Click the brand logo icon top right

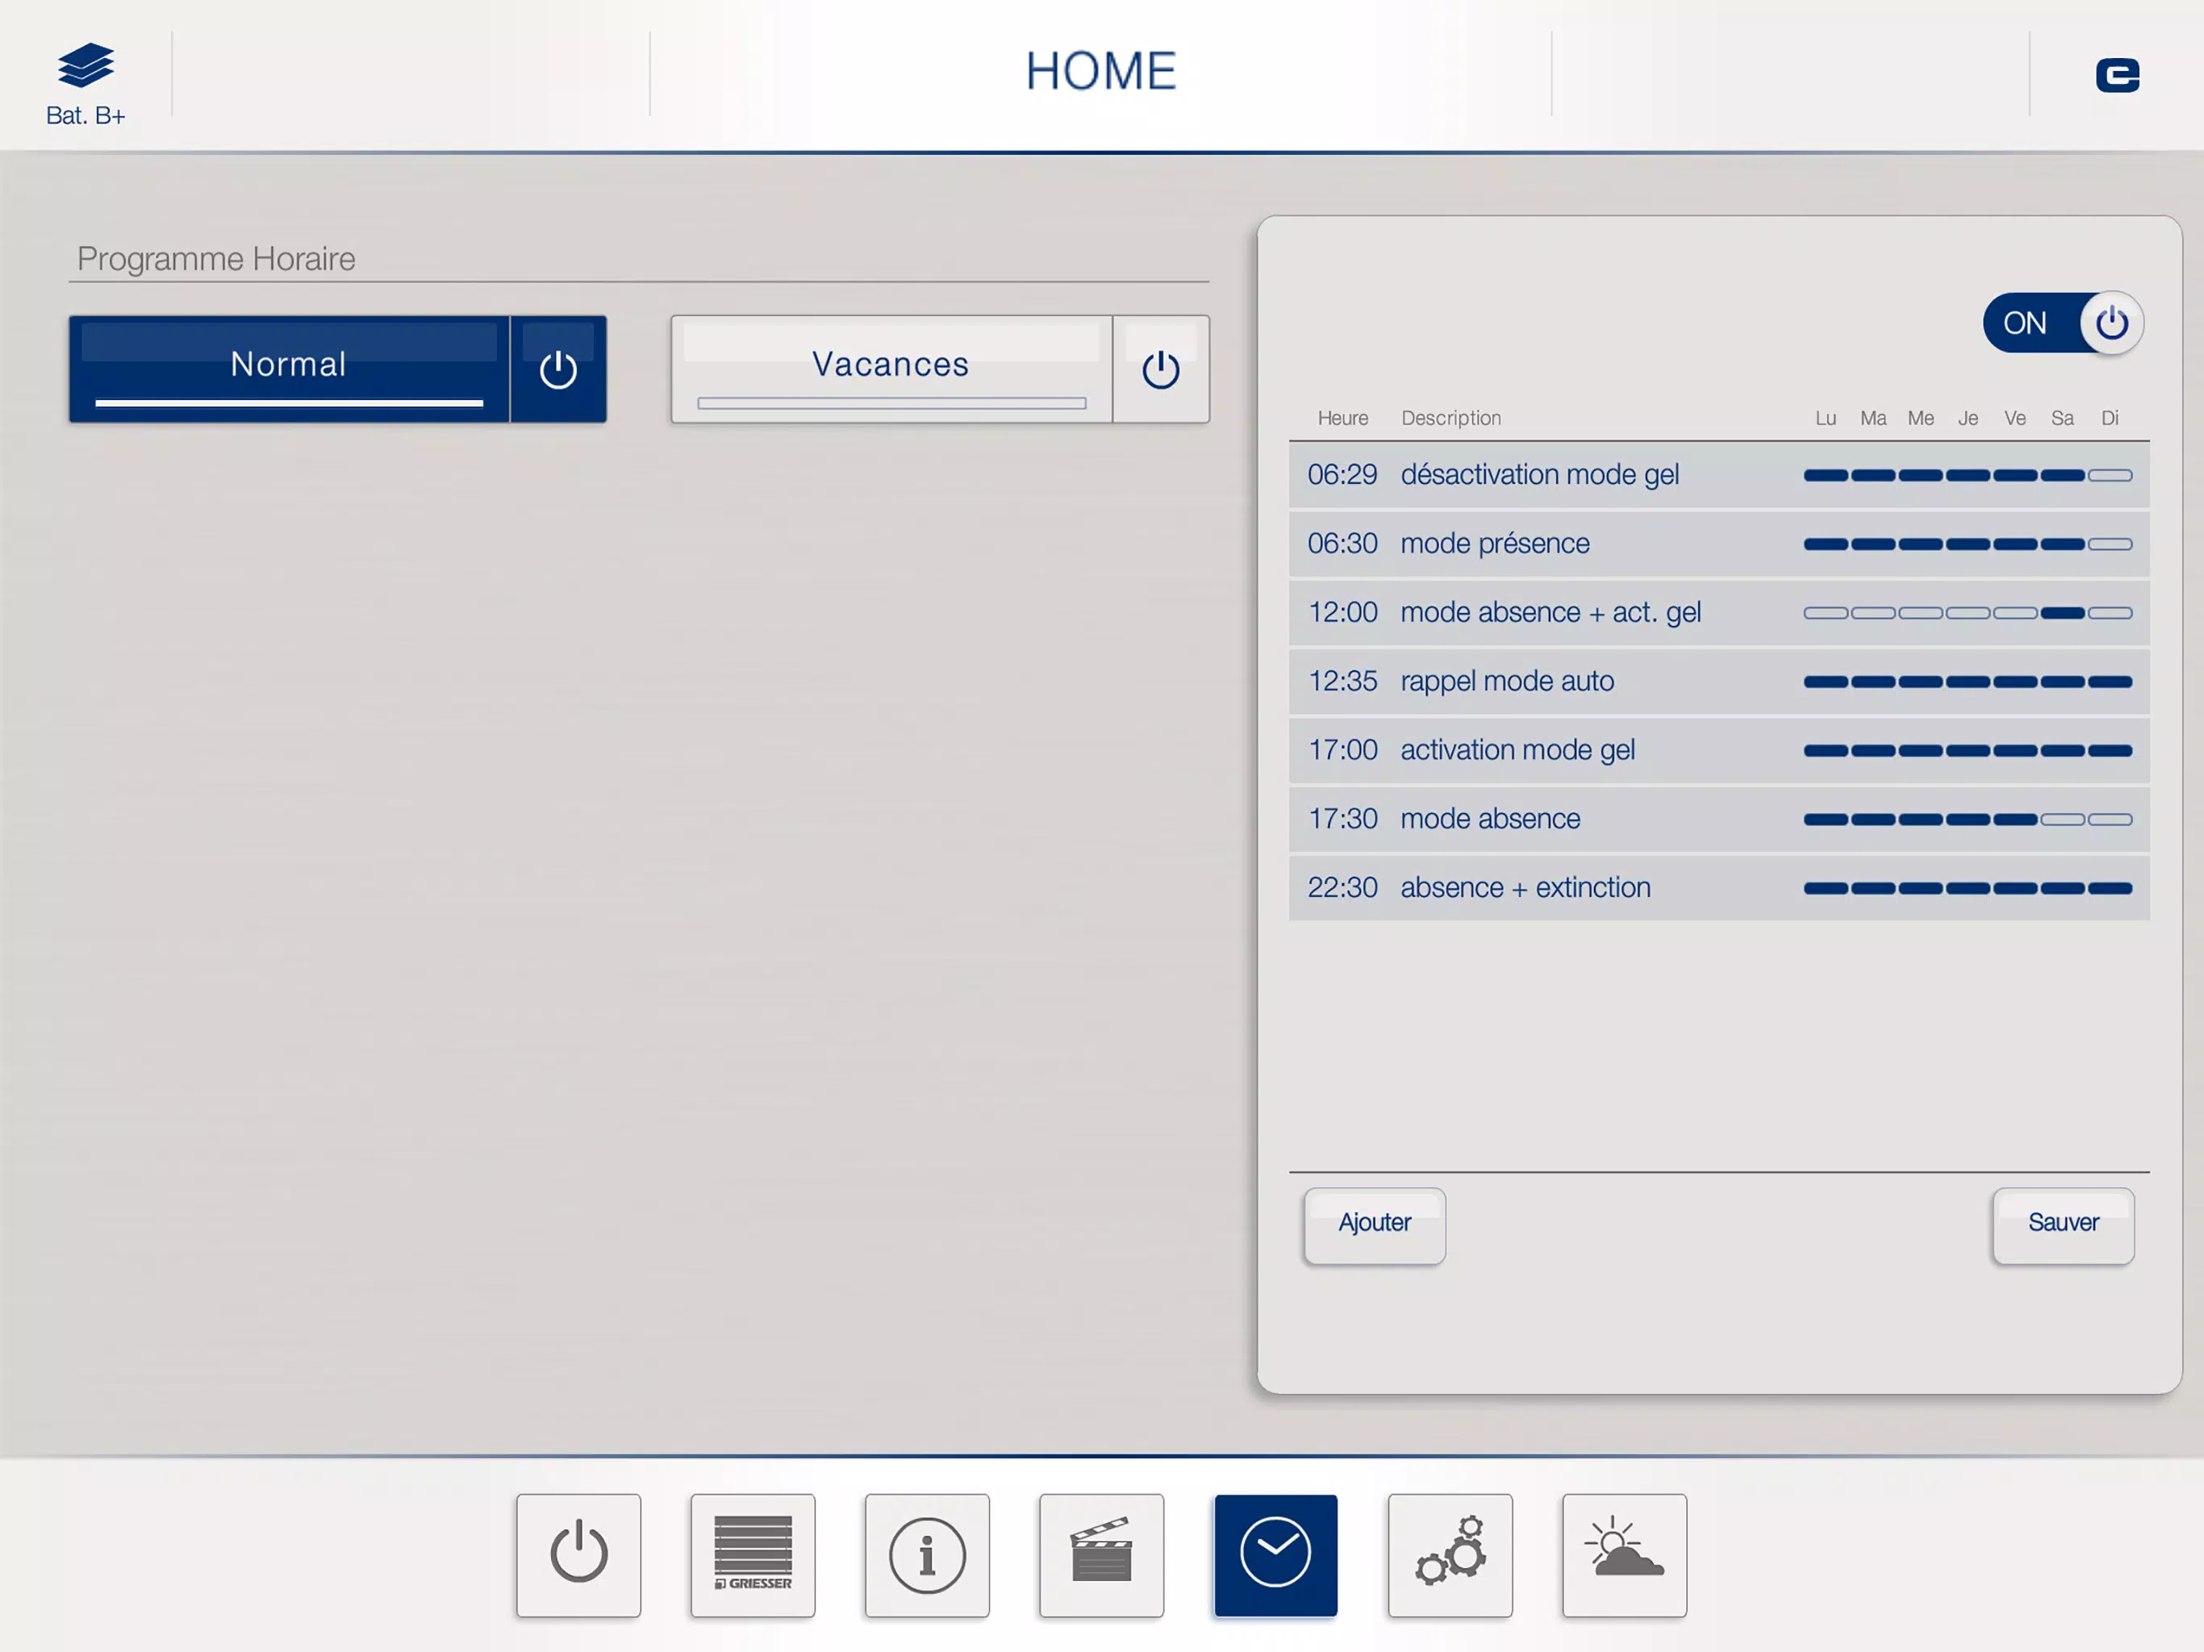pos(2118,75)
